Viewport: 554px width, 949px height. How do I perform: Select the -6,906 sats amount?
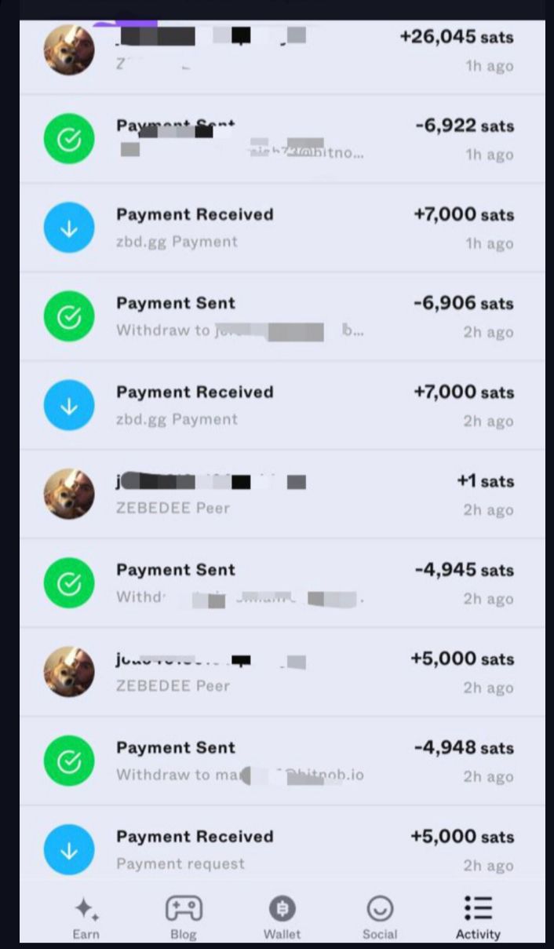pos(464,304)
